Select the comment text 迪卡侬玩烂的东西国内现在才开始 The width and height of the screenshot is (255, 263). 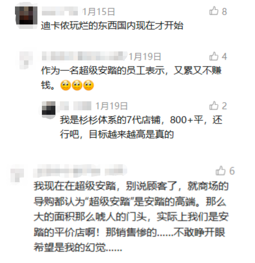click(112, 26)
